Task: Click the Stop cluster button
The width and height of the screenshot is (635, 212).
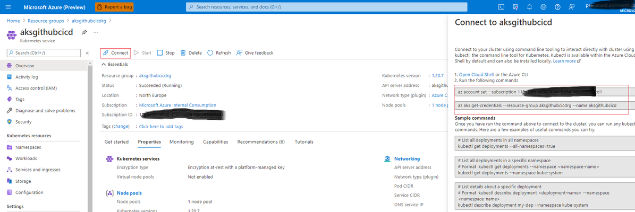Action: 166,53
